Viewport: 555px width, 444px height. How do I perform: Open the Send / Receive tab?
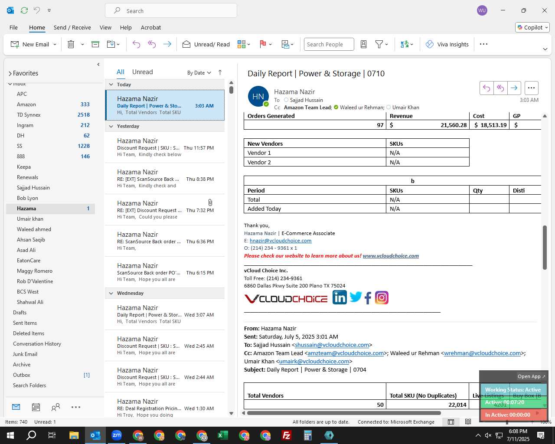click(72, 27)
